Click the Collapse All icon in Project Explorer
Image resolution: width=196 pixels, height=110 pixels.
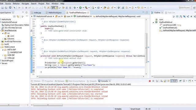pos(14,16)
